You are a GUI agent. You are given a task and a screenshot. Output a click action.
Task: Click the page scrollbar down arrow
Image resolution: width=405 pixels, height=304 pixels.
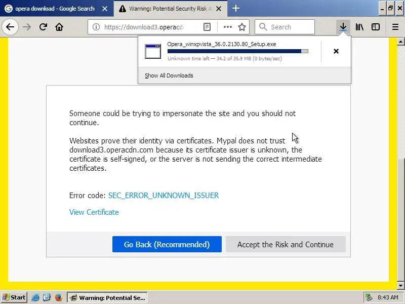point(400,286)
